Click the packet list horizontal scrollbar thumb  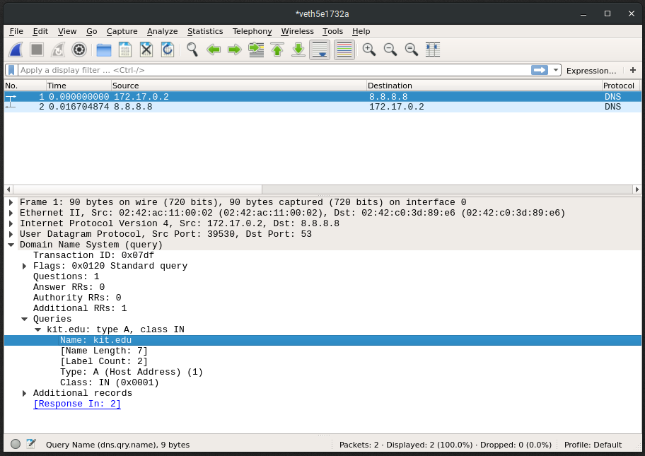137,189
